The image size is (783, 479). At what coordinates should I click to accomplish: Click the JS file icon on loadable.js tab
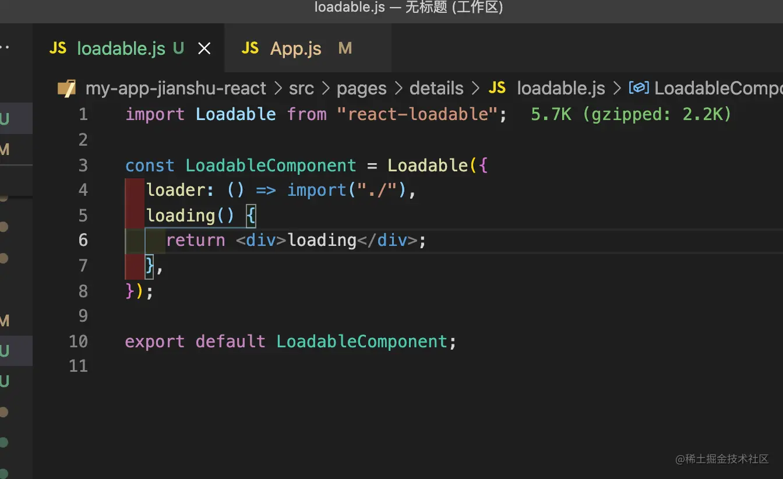pyautogui.click(x=58, y=48)
